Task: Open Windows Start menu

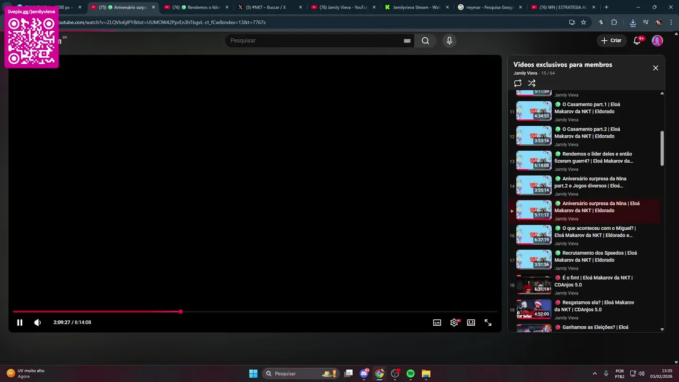Action: pyautogui.click(x=253, y=374)
